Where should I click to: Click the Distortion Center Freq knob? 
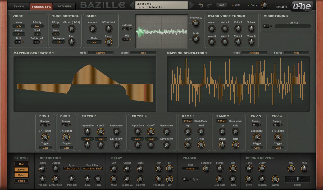[x=56, y=179]
